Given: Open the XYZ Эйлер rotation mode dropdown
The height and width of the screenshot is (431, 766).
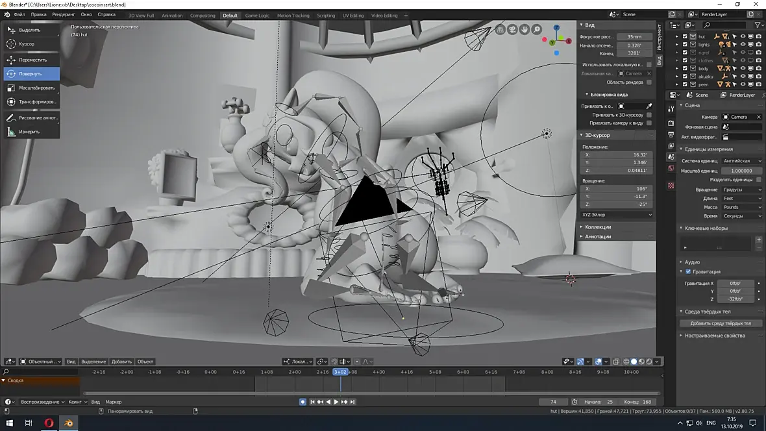Looking at the screenshot, I should pos(617,215).
